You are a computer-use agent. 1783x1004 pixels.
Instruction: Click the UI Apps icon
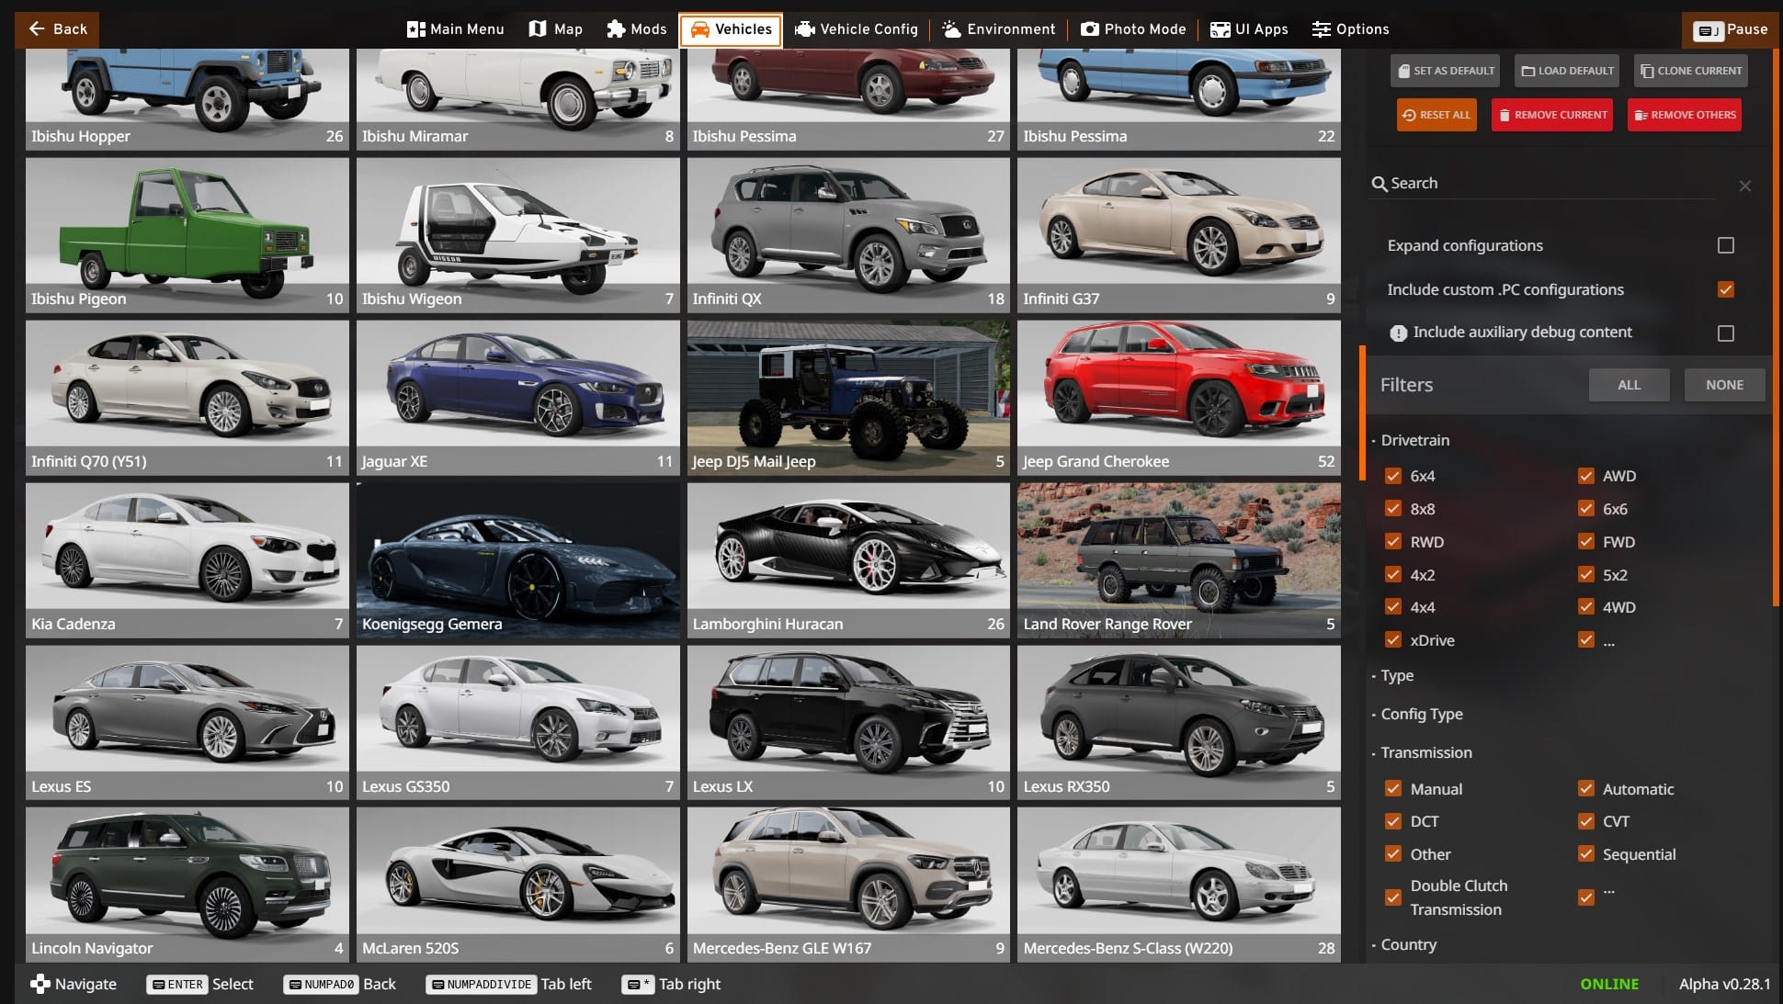pyautogui.click(x=1220, y=29)
